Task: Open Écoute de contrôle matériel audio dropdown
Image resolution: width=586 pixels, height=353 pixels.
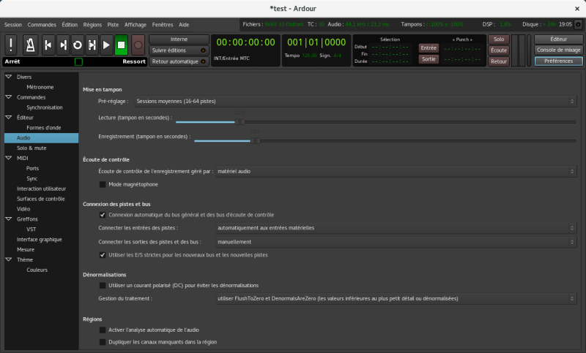Action: pos(396,172)
